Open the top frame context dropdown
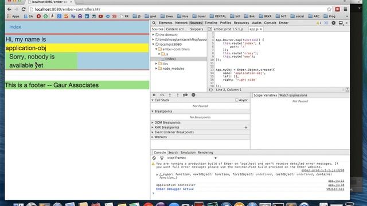The height and width of the screenshot is (206, 367). 192,158
